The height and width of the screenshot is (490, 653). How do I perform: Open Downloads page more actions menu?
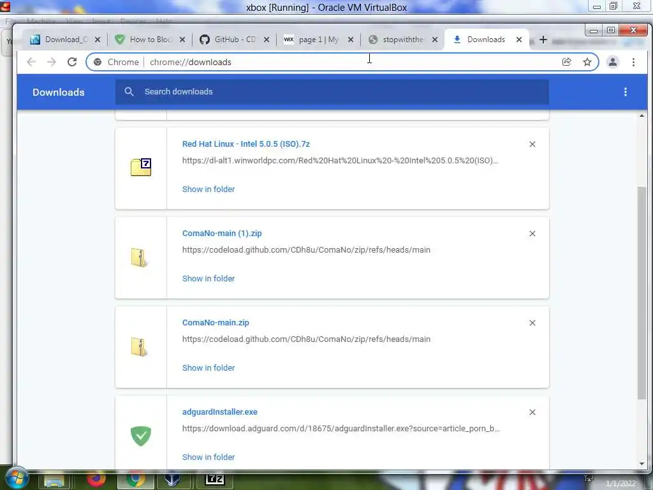pyautogui.click(x=625, y=92)
